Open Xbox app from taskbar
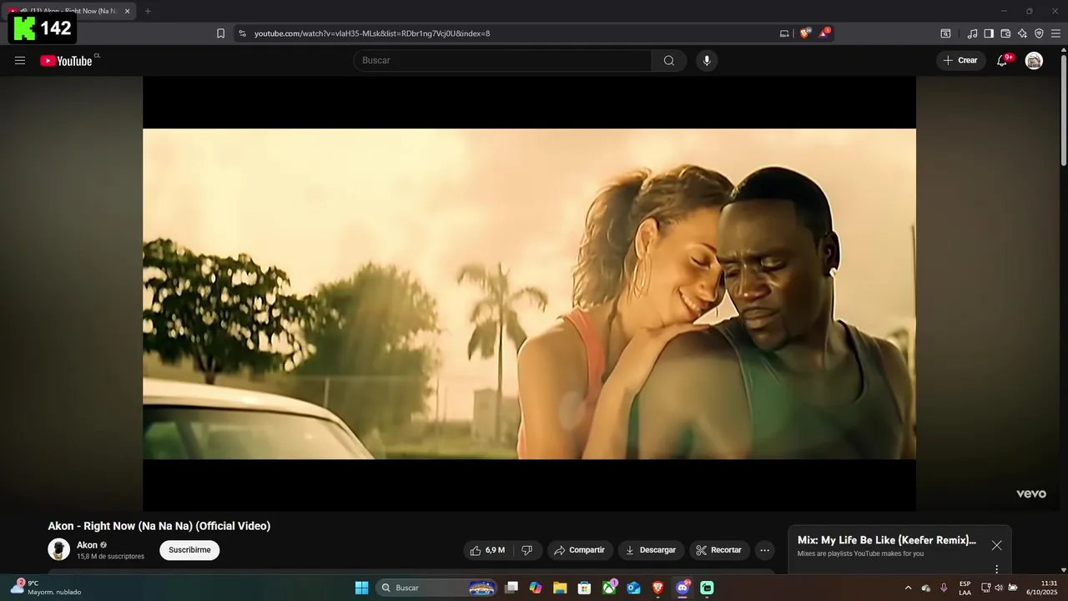Image resolution: width=1068 pixels, height=601 pixels. point(609,588)
